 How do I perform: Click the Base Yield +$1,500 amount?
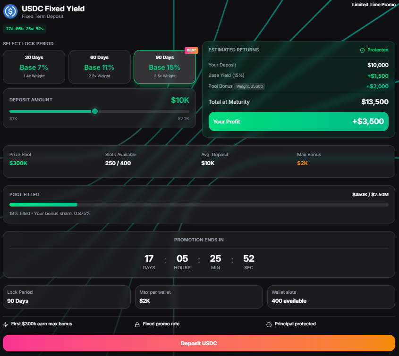tap(378, 76)
